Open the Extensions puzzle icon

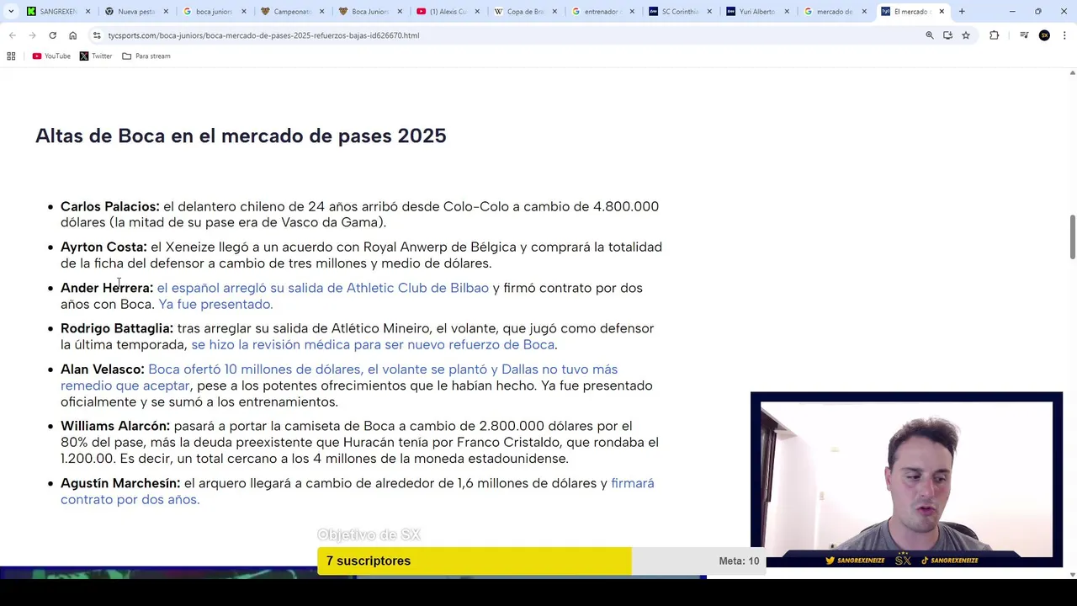pos(995,35)
